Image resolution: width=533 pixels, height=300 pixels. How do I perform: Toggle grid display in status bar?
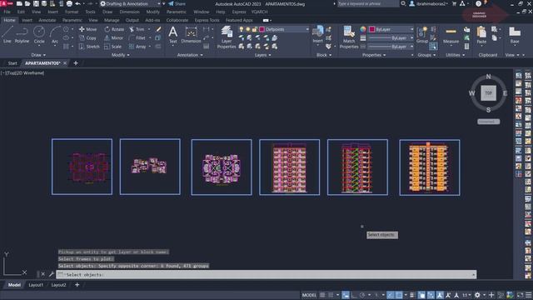322,295
